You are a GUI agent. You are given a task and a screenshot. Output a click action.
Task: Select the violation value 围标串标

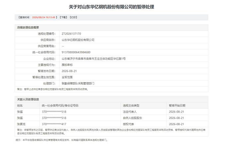(x=67, y=65)
